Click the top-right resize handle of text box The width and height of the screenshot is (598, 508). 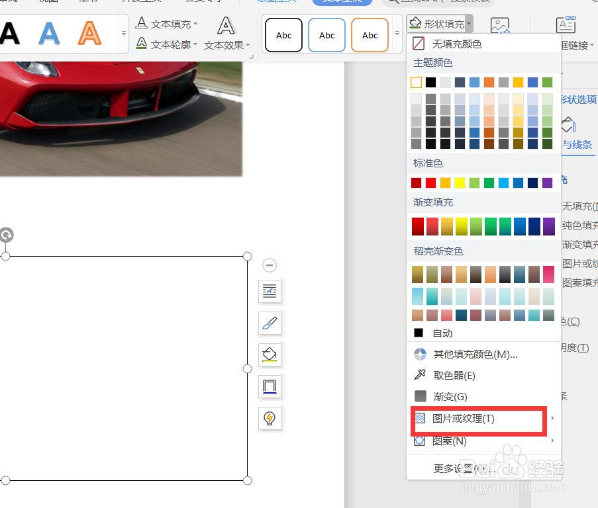tap(247, 256)
